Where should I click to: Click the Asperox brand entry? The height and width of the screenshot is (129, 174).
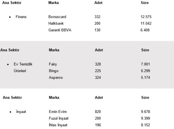click(56, 78)
